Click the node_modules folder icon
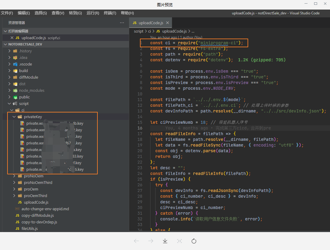Image resolution: width=330 pixels, height=250 pixels. pos(15,90)
